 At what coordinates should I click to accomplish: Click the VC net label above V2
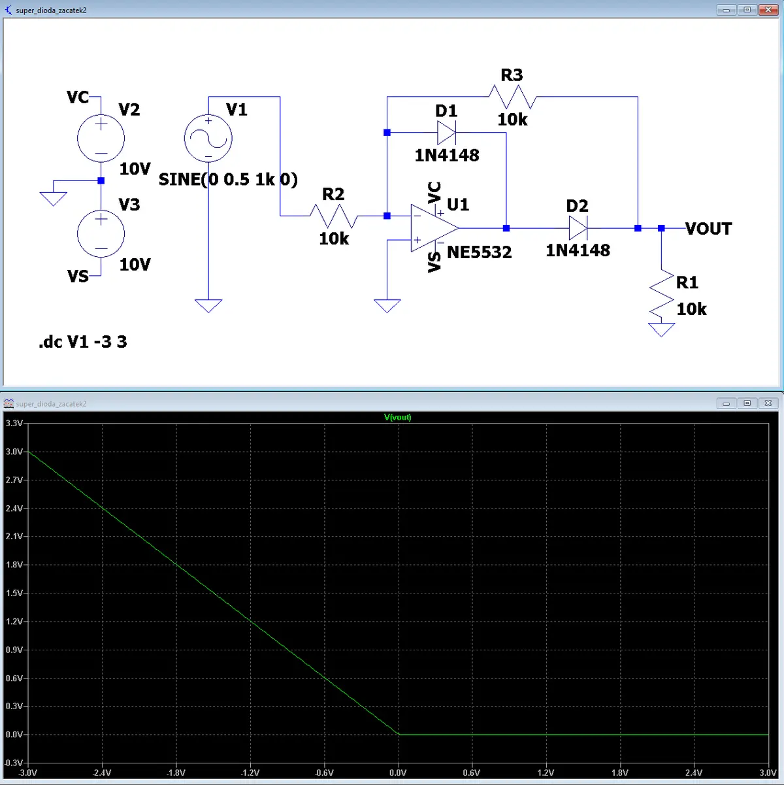coord(78,97)
